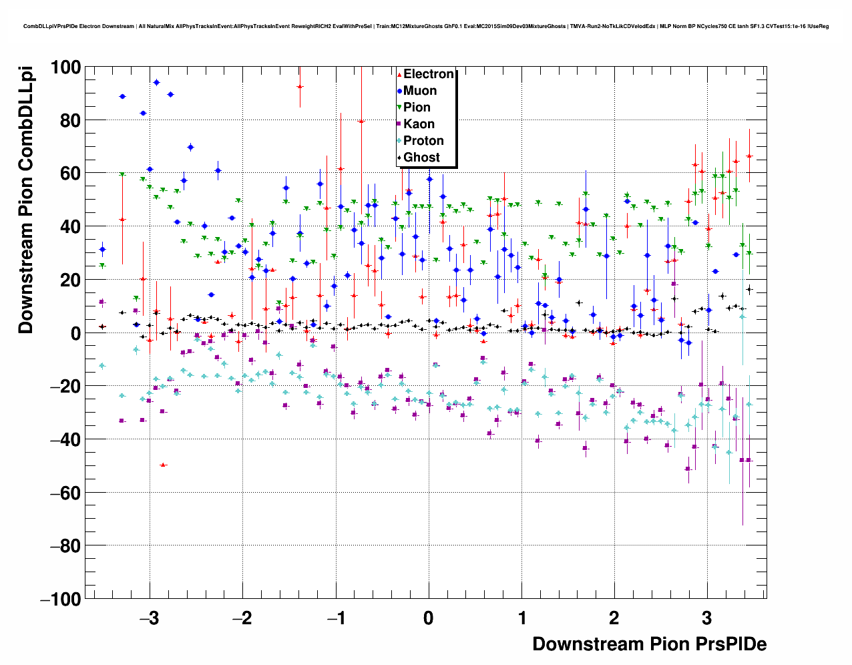Click the '−100' label on y-axis

click(x=61, y=600)
